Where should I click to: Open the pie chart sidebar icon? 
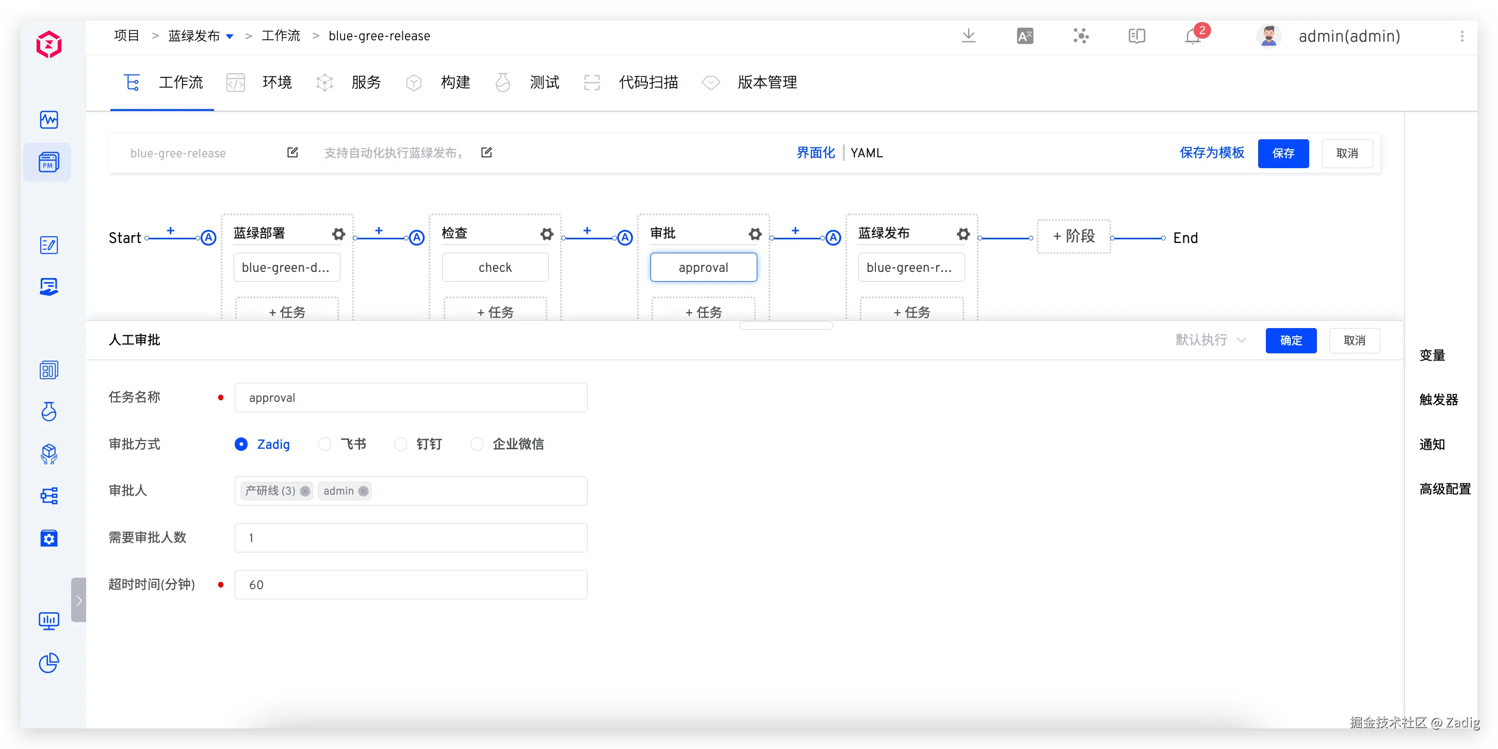coord(49,663)
